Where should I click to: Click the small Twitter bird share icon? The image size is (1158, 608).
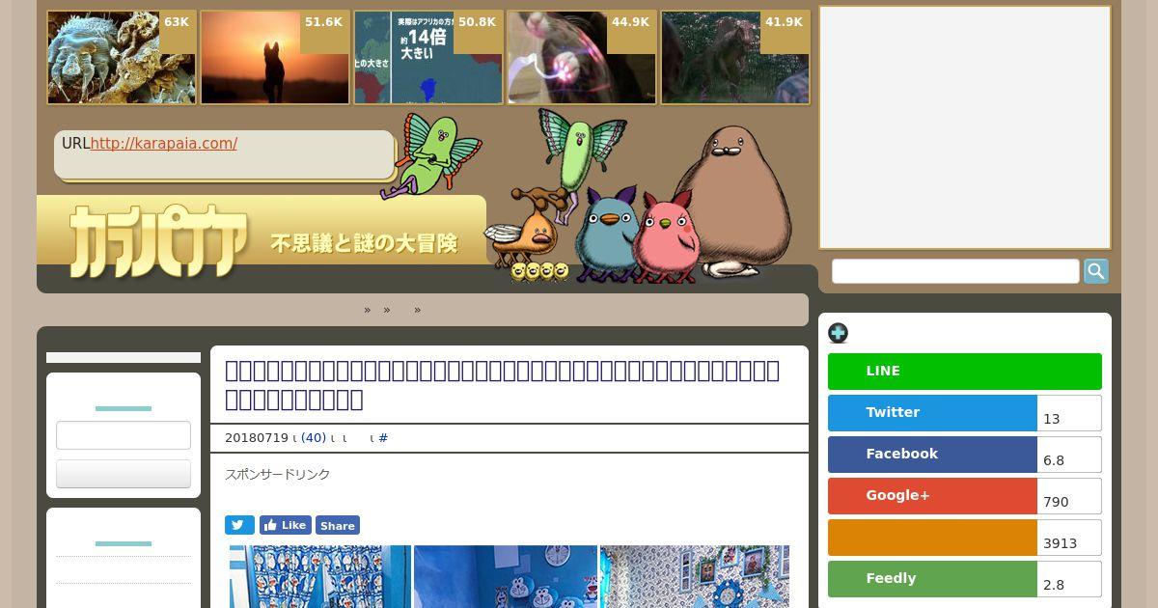click(x=239, y=525)
